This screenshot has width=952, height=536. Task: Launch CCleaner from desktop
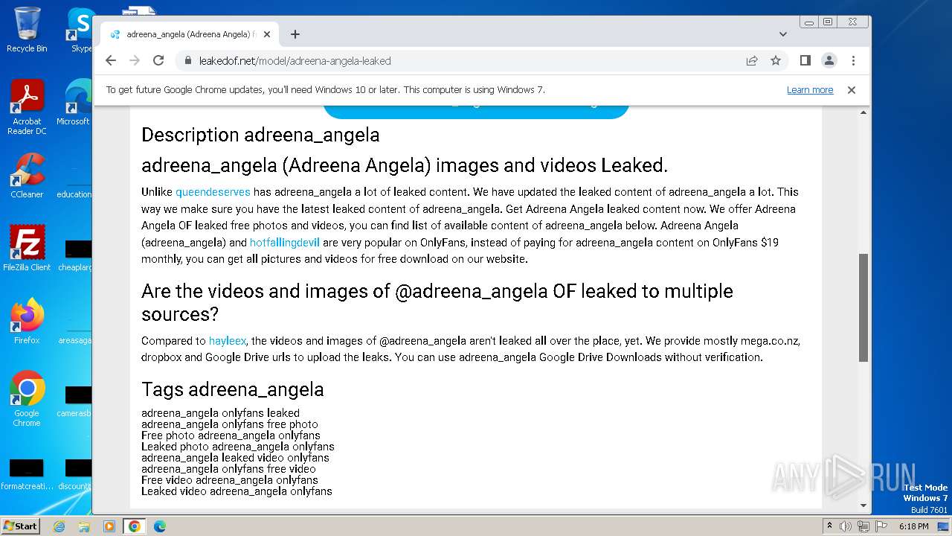[27, 176]
